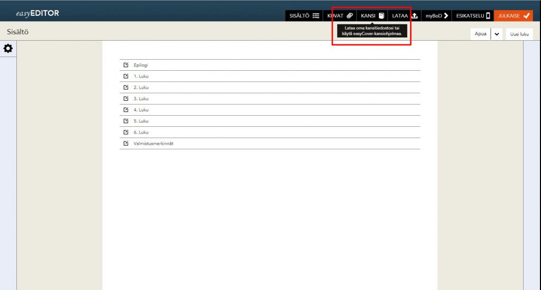Open chapter 1. Luku
Viewport: 541px width, 290px height.
point(141,76)
